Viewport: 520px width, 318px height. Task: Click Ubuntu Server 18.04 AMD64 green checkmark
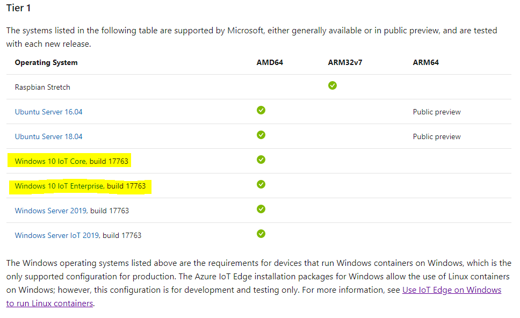(x=261, y=135)
